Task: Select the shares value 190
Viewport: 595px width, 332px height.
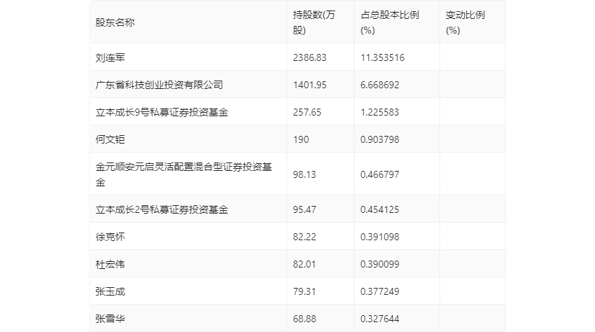Action: coord(301,139)
